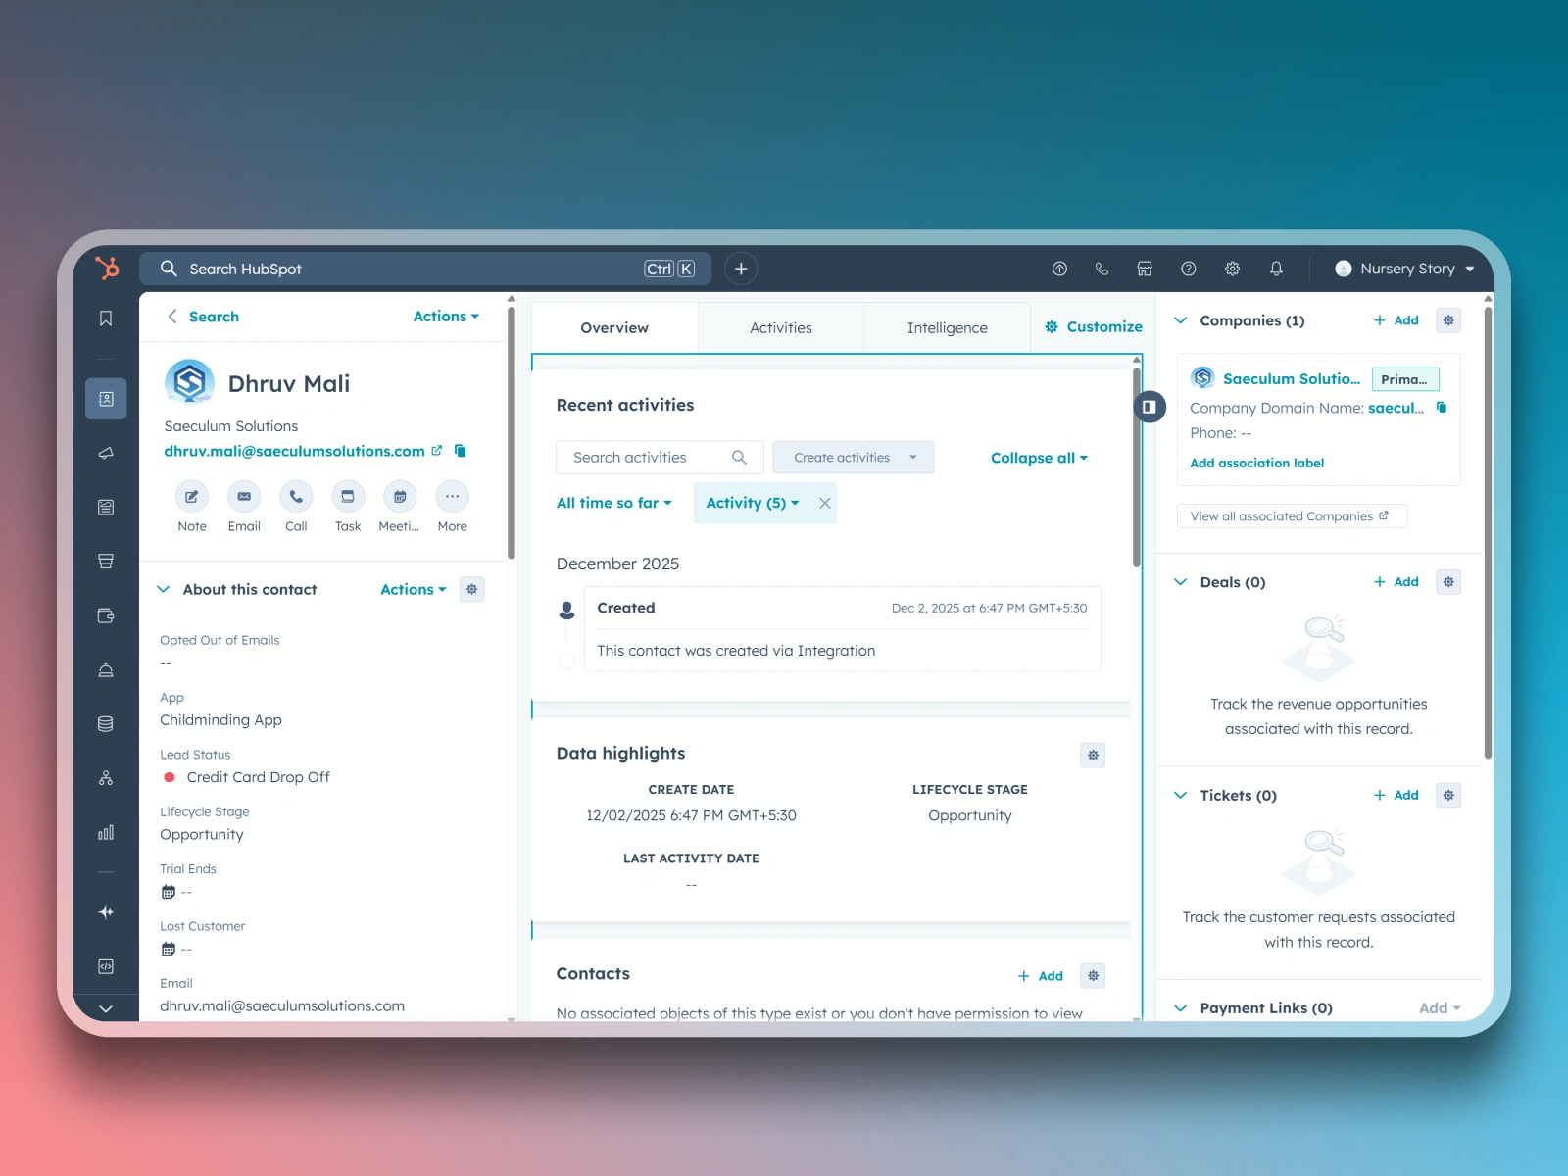This screenshot has width=1568, height=1176.
Task: Open the contact header Actions dropdown
Action: (x=446, y=317)
